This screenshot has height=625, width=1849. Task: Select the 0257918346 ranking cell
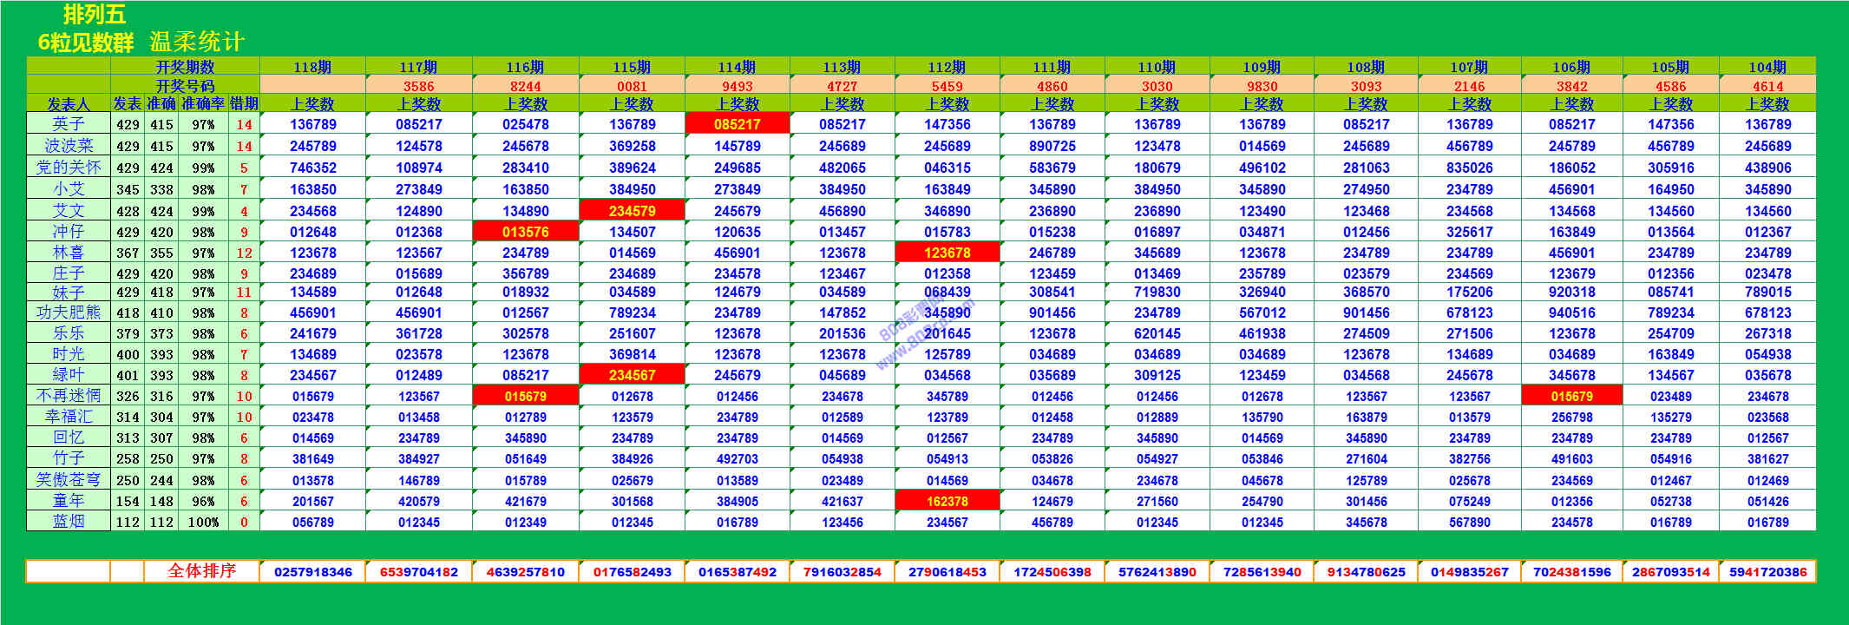click(312, 572)
